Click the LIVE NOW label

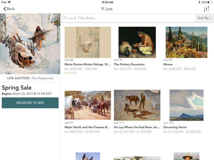[x=71, y=73]
